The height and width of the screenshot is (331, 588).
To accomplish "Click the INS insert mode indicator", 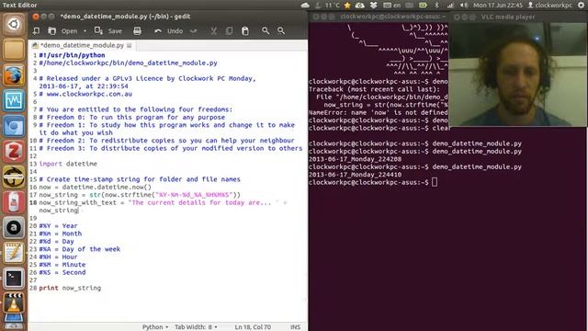I will 295,327.
